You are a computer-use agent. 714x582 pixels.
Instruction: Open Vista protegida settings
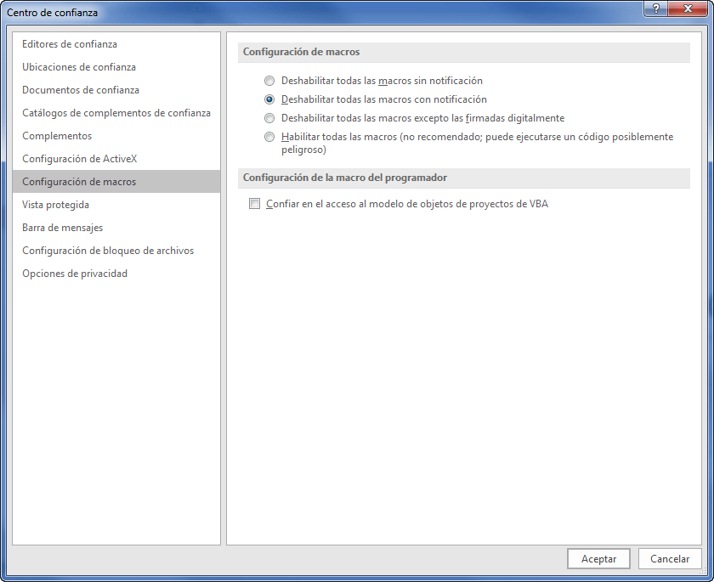(55, 205)
